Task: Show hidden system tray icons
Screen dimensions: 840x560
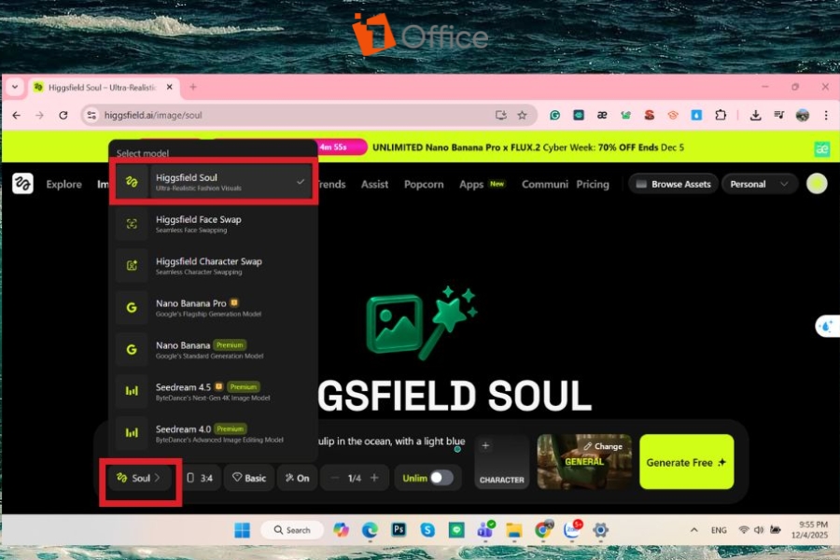Action: point(693,530)
